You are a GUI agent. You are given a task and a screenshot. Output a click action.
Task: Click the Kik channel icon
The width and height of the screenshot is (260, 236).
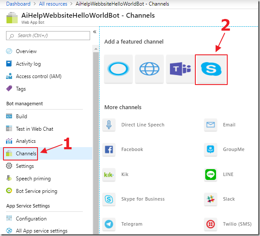coord(109,174)
